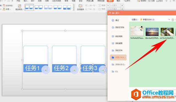Image resolution: width=176 pixels, height=102 pixels.
Task: Switch to the 开始 Home tab
Action: 18,1
